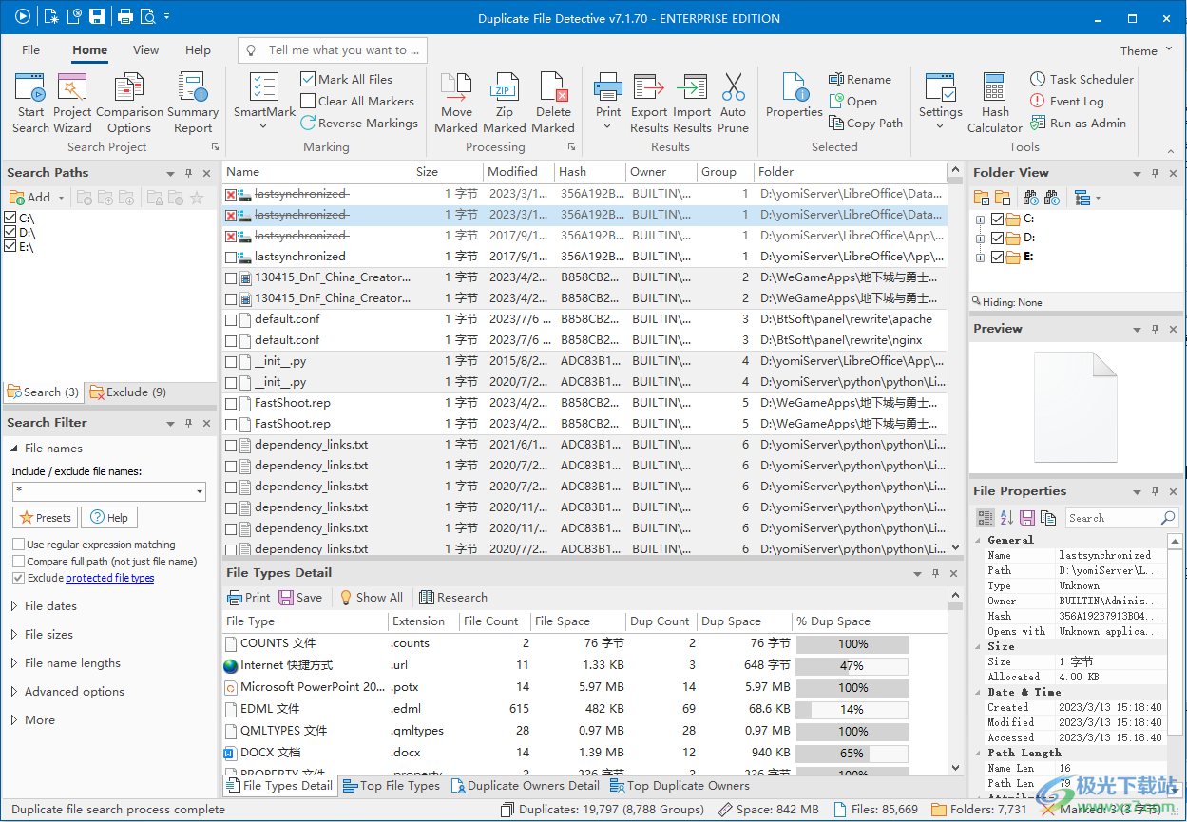Click Show All in File Types Detail
This screenshot has width=1187, height=822.
[371, 597]
